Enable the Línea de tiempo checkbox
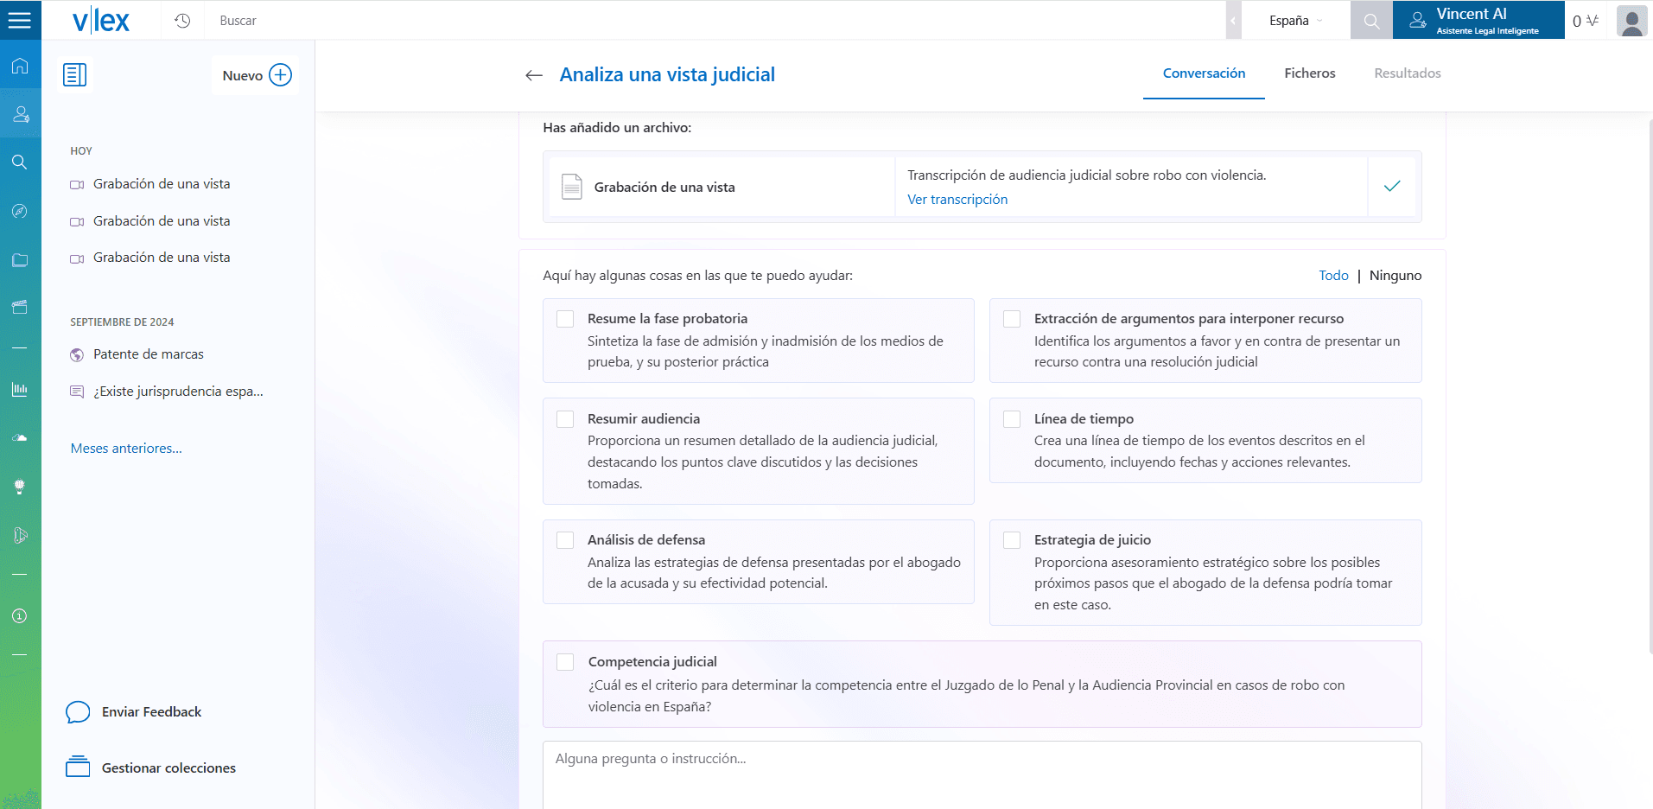The width and height of the screenshot is (1653, 809). [1012, 419]
